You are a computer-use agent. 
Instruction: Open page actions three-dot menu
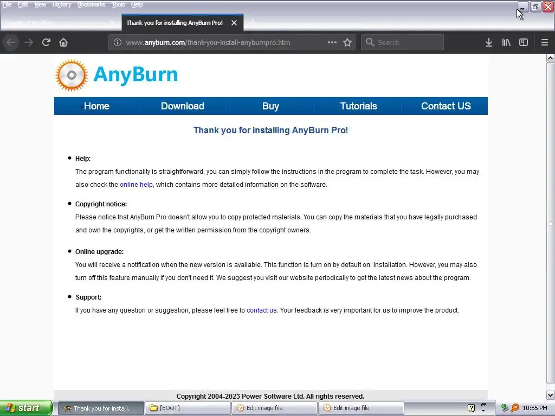point(332,42)
